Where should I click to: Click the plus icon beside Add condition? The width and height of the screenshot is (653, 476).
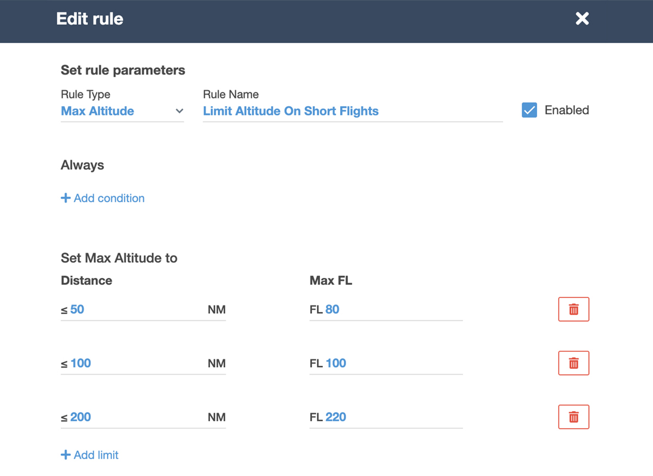[65, 198]
